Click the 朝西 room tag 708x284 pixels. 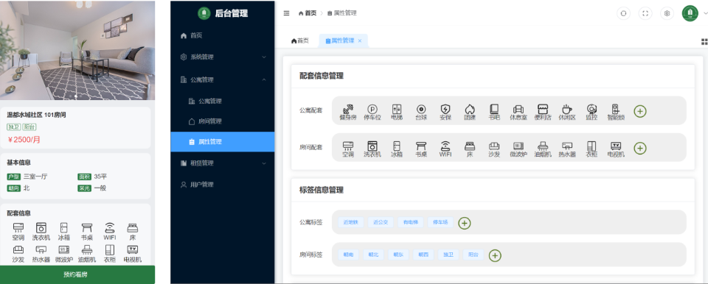pyautogui.click(x=423, y=255)
